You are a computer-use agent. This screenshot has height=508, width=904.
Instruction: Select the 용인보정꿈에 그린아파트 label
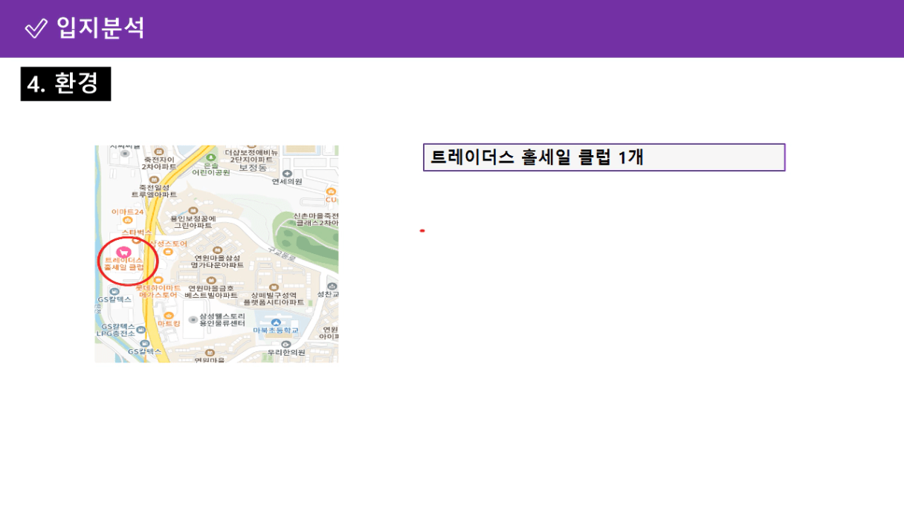pos(193,222)
